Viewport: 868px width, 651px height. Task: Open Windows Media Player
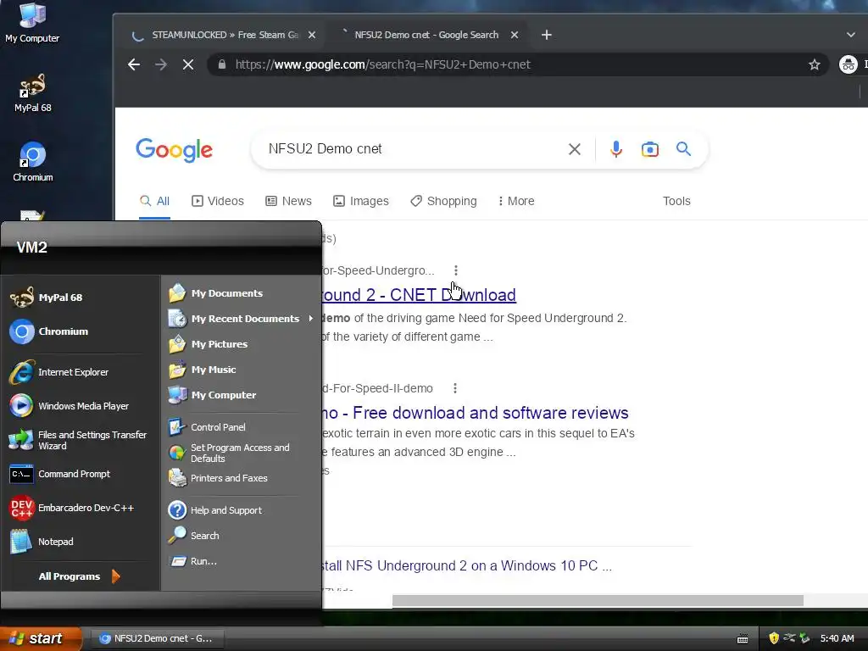(70, 406)
